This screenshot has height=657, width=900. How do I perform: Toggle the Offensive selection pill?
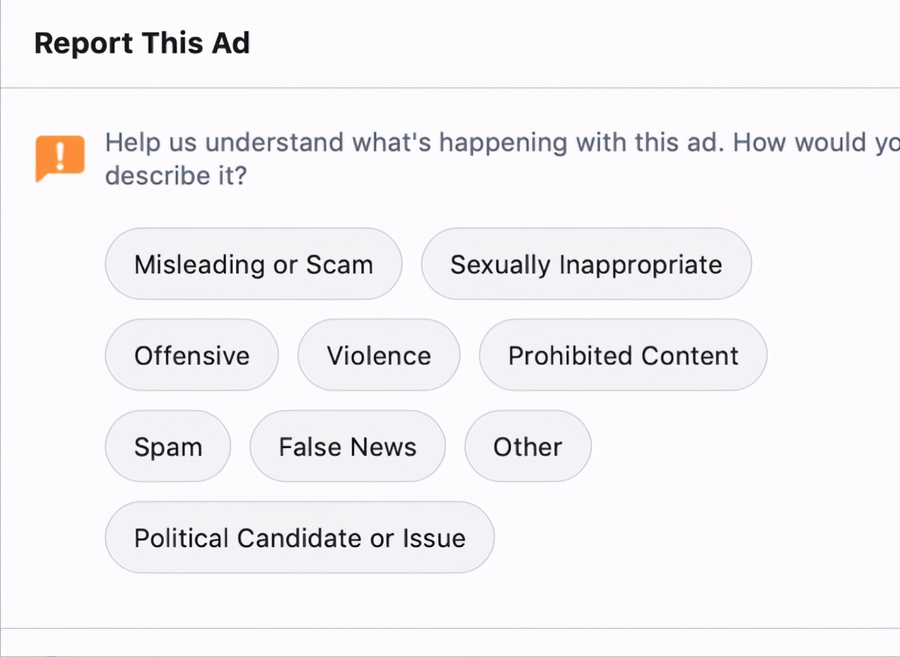[x=191, y=355]
